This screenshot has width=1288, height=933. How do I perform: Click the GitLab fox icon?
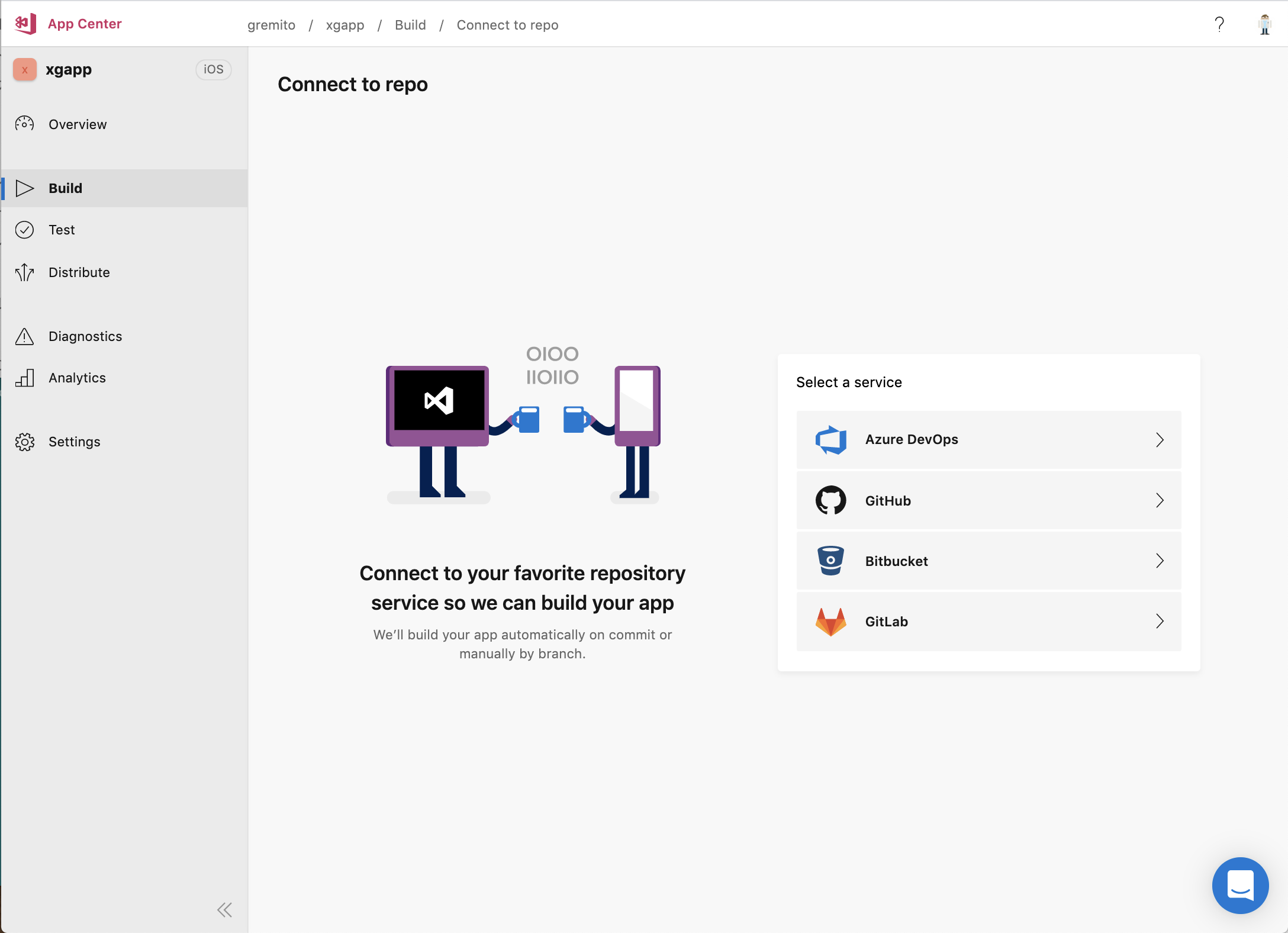[830, 622]
